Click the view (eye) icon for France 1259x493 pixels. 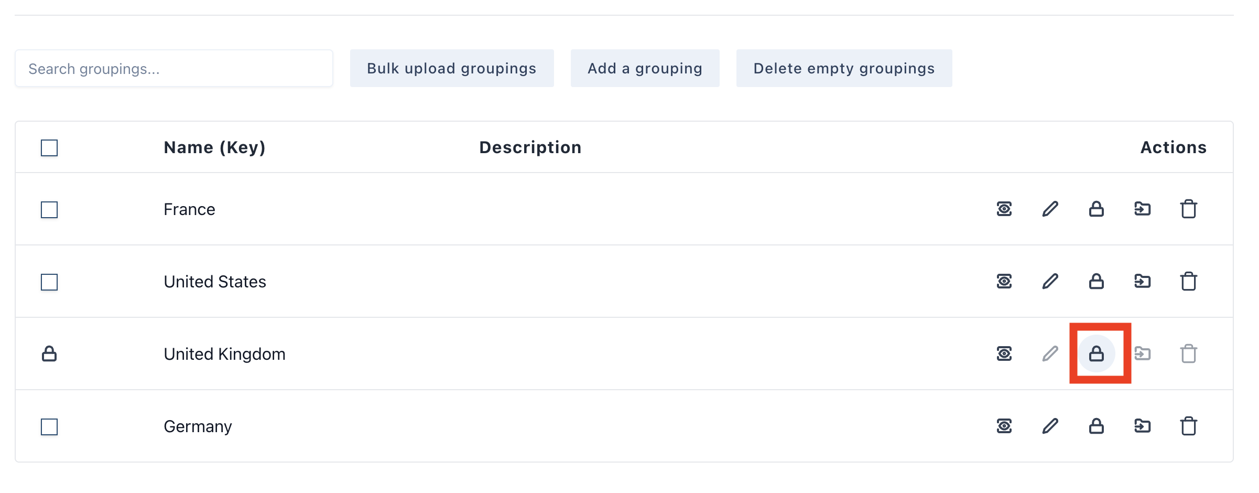pyautogui.click(x=1004, y=209)
